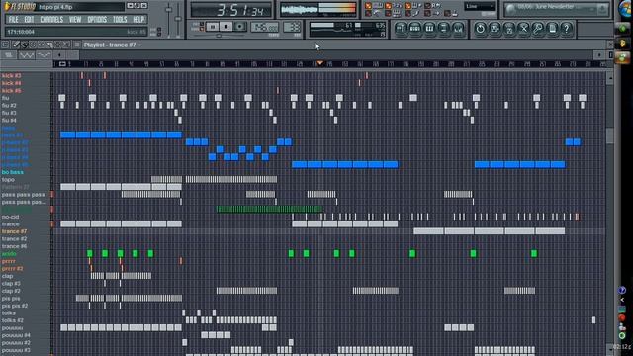Open the FILE menu

(13, 20)
